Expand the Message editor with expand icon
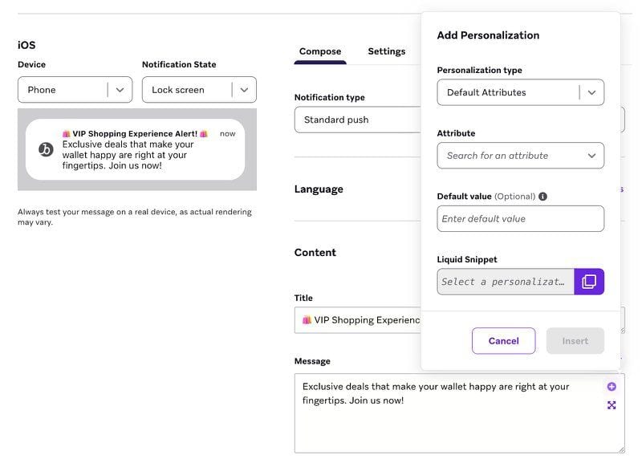 (612, 405)
